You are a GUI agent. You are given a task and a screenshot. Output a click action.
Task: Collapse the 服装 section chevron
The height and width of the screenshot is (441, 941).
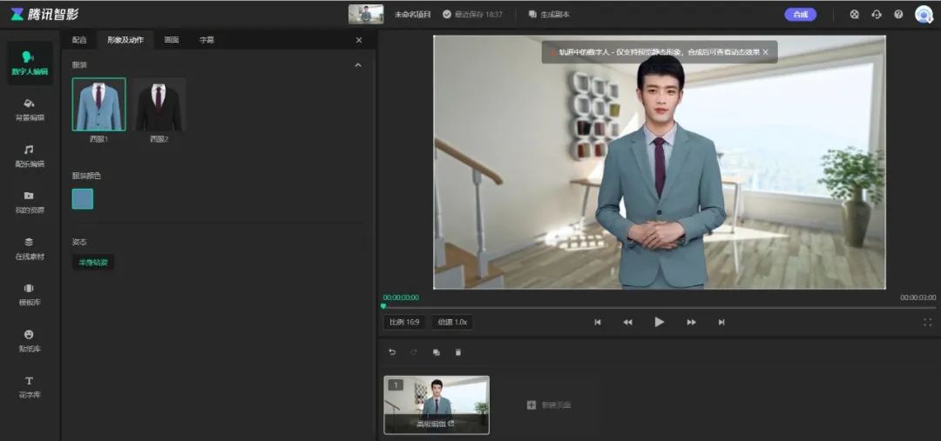[357, 65]
